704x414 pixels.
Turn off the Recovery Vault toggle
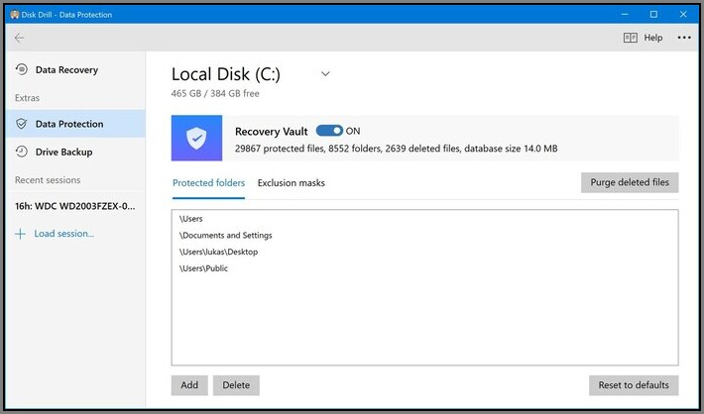tap(329, 131)
